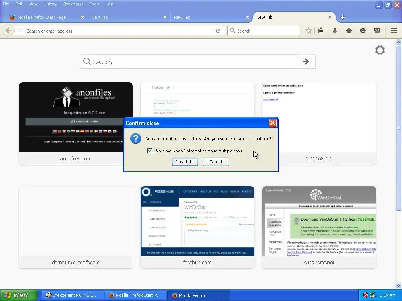Open new tab page gear settings

click(380, 50)
